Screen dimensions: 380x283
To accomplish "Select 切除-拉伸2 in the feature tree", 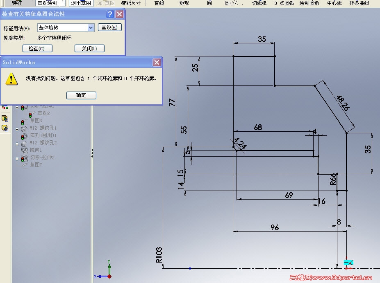I will 42,157.
